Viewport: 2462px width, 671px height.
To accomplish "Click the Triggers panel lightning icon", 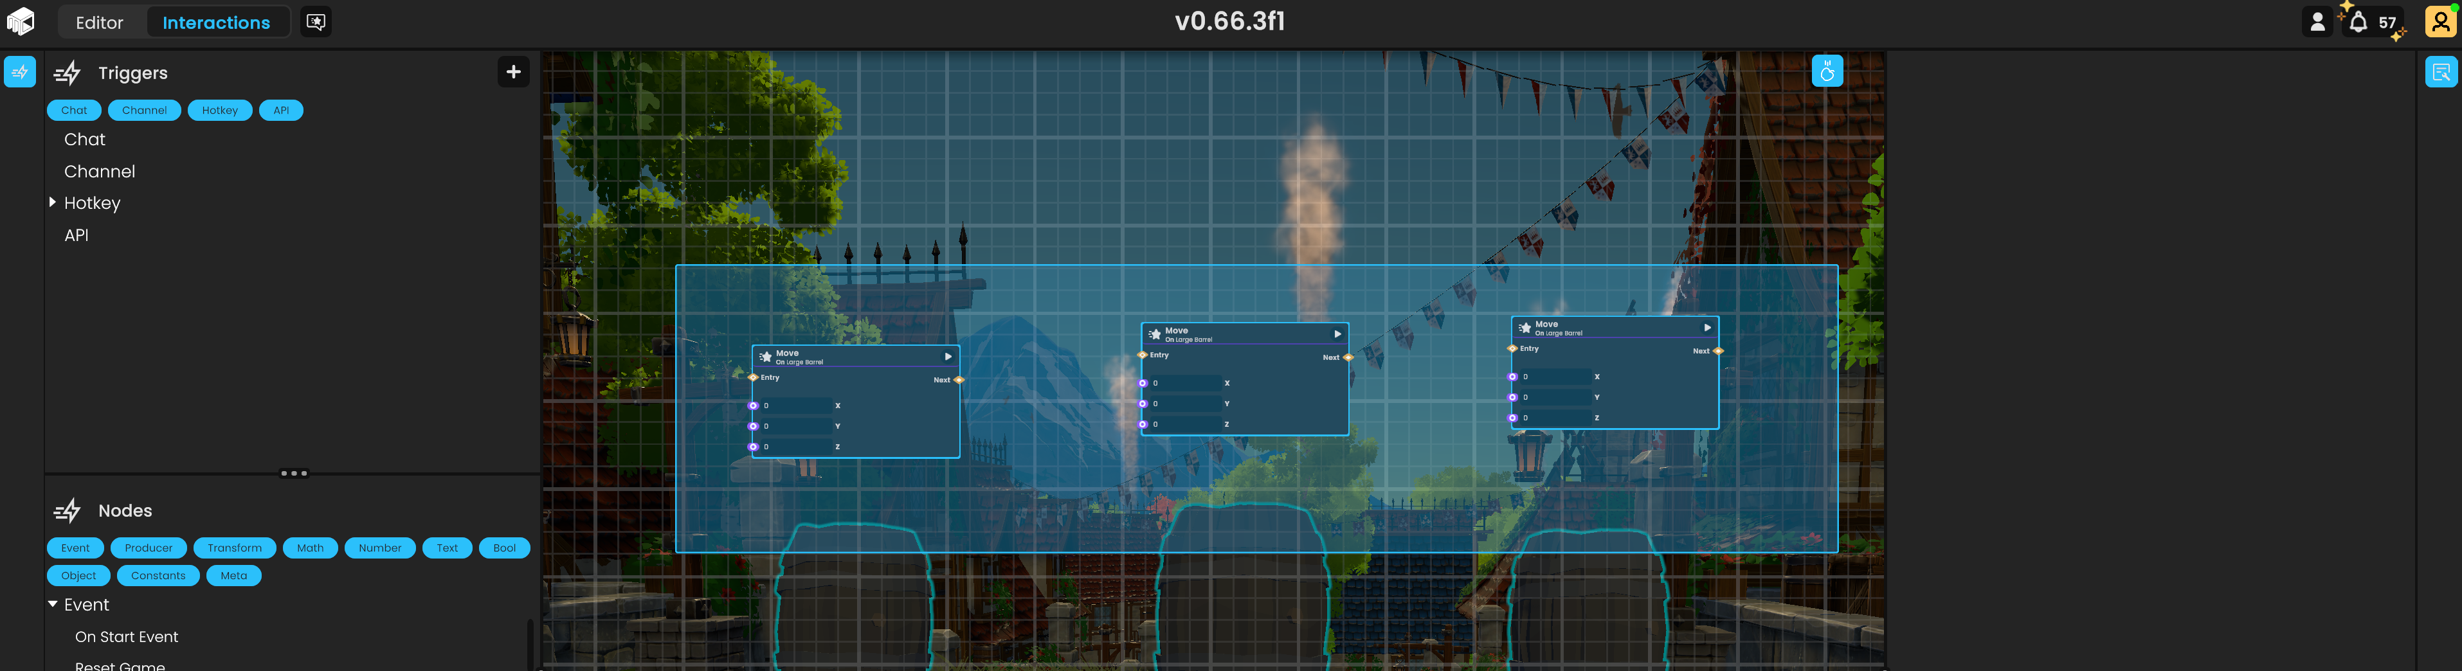I will click(67, 73).
